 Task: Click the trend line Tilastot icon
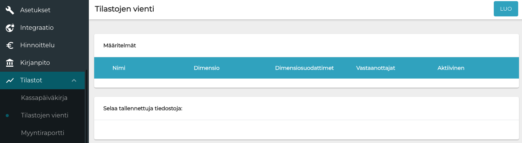pyautogui.click(x=10, y=80)
